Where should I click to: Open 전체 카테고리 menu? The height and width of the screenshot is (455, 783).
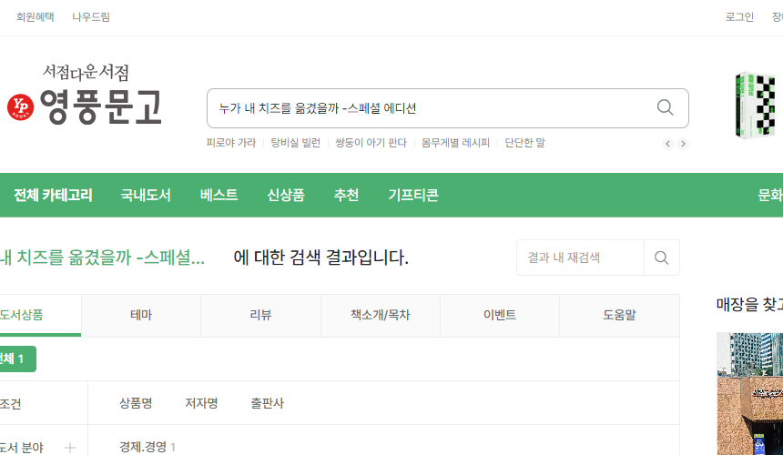tap(53, 195)
